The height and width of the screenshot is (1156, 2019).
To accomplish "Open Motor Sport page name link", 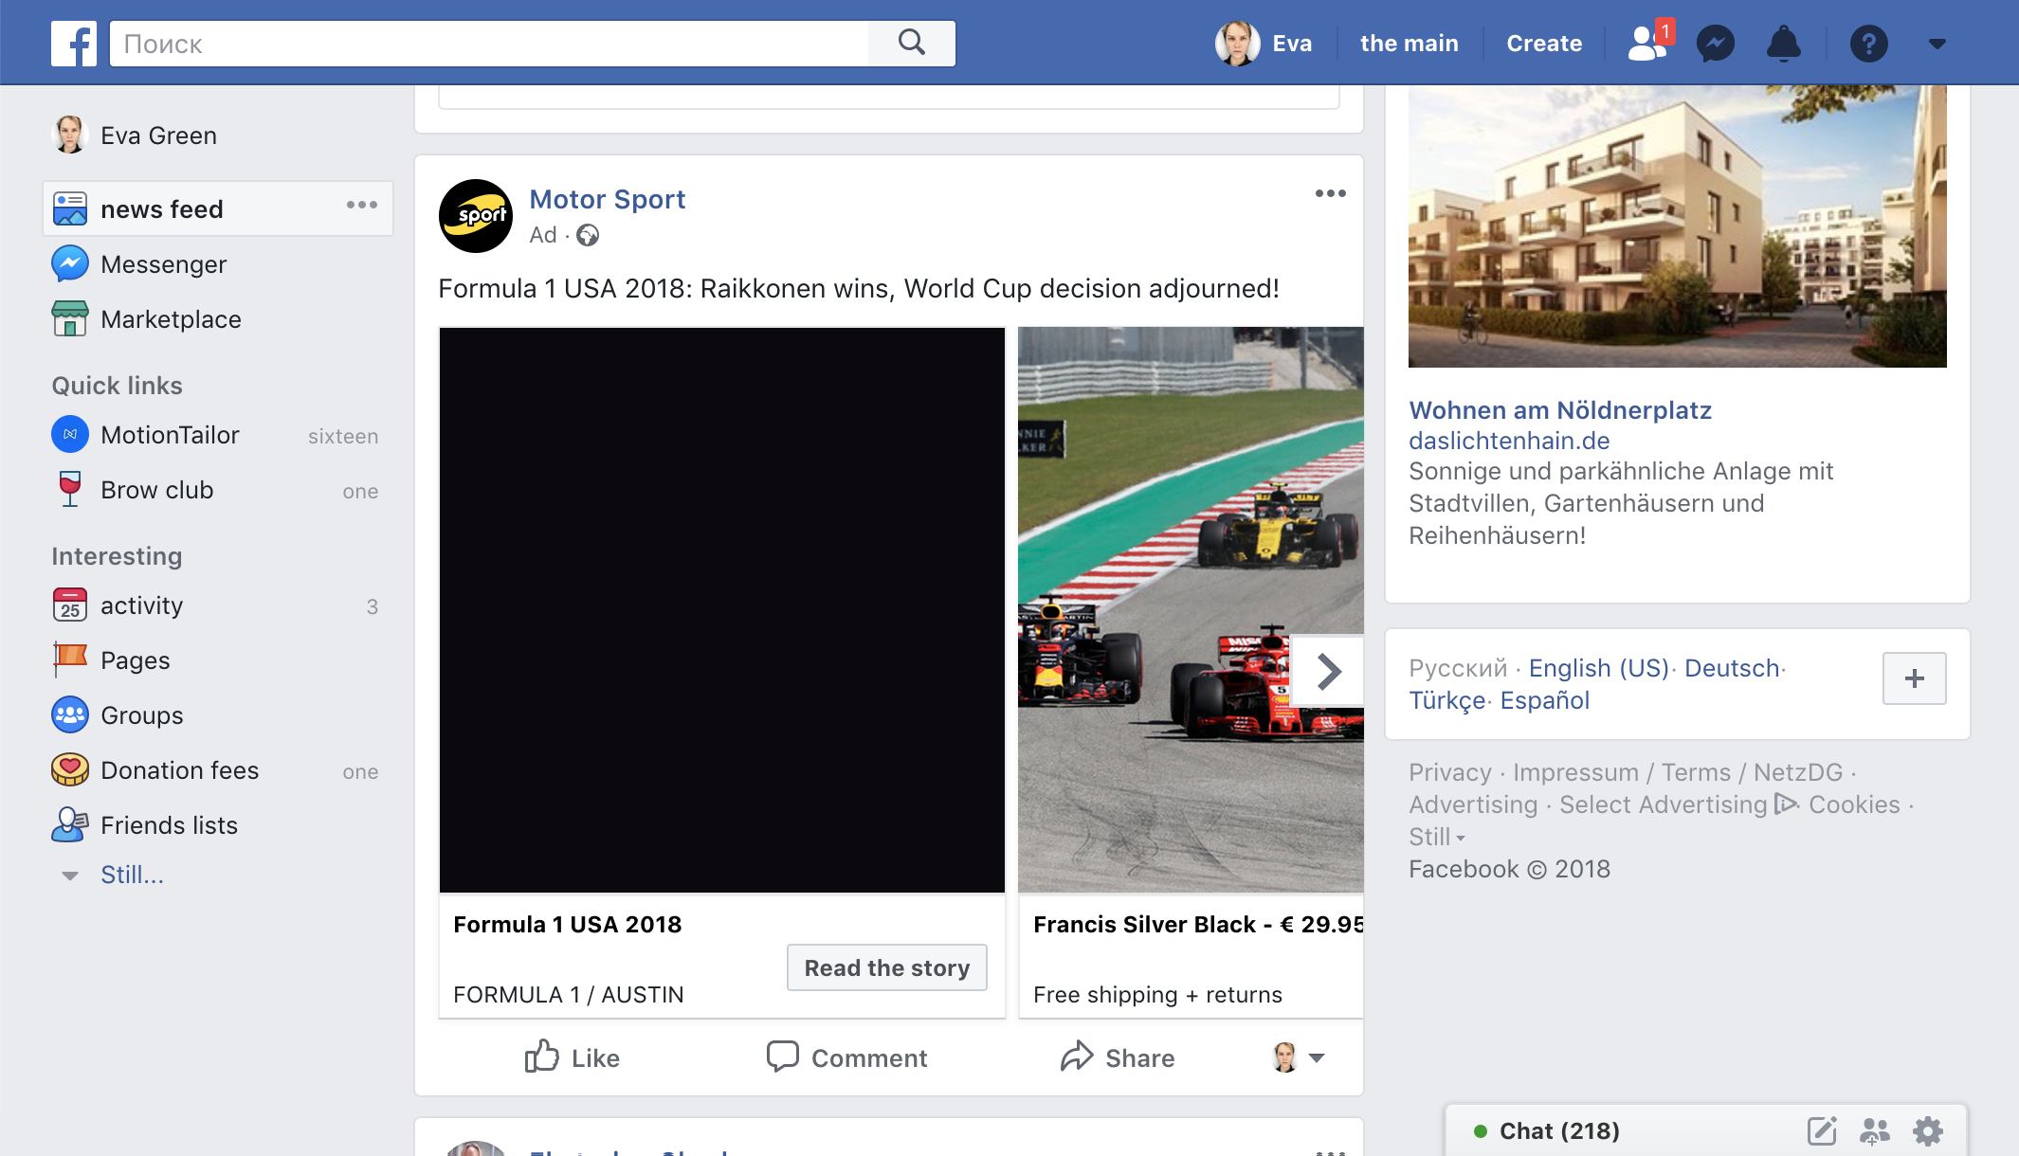I will point(607,199).
